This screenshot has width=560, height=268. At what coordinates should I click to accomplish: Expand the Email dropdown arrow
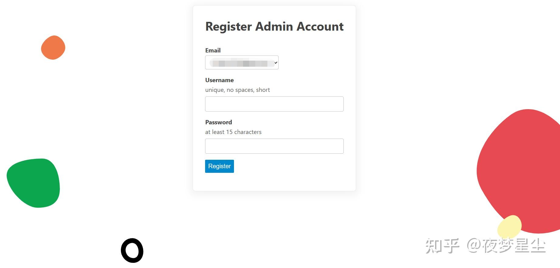276,63
